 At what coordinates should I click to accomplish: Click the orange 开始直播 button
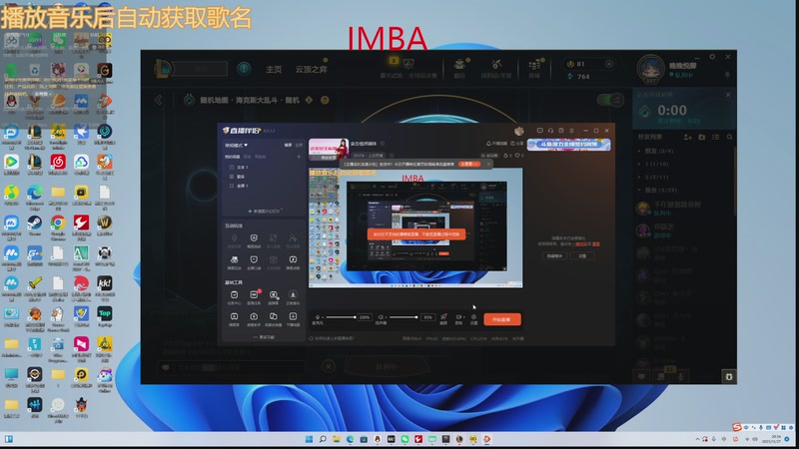[502, 319]
